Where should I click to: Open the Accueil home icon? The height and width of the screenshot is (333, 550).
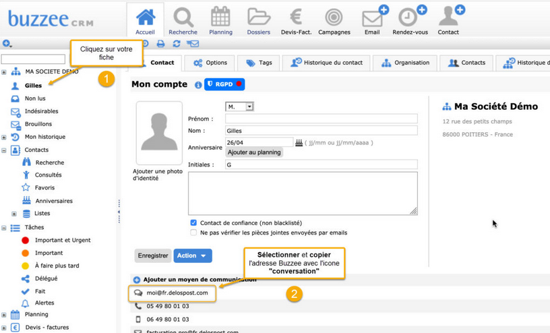coord(145,17)
